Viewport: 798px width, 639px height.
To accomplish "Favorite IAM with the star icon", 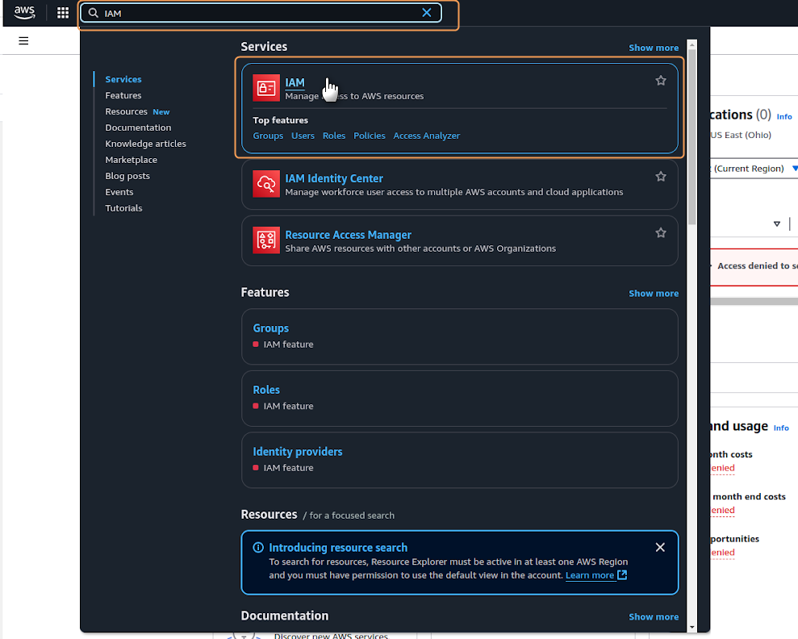I will click(661, 81).
